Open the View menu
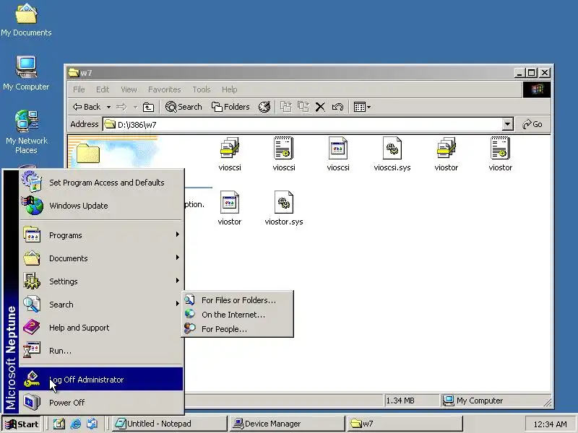Viewport: 578px width, 433px height. (x=129, y=89)
